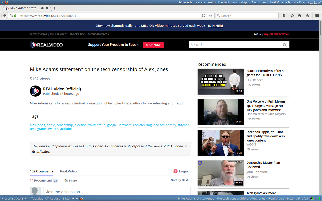
Task: Click the REAL video channel avatar
Action: (x=35, y=91)
